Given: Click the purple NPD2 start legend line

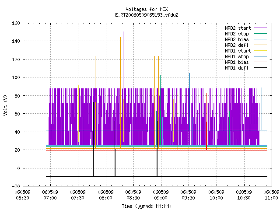Looking at the screenshot, I should (x=261, y=28).
